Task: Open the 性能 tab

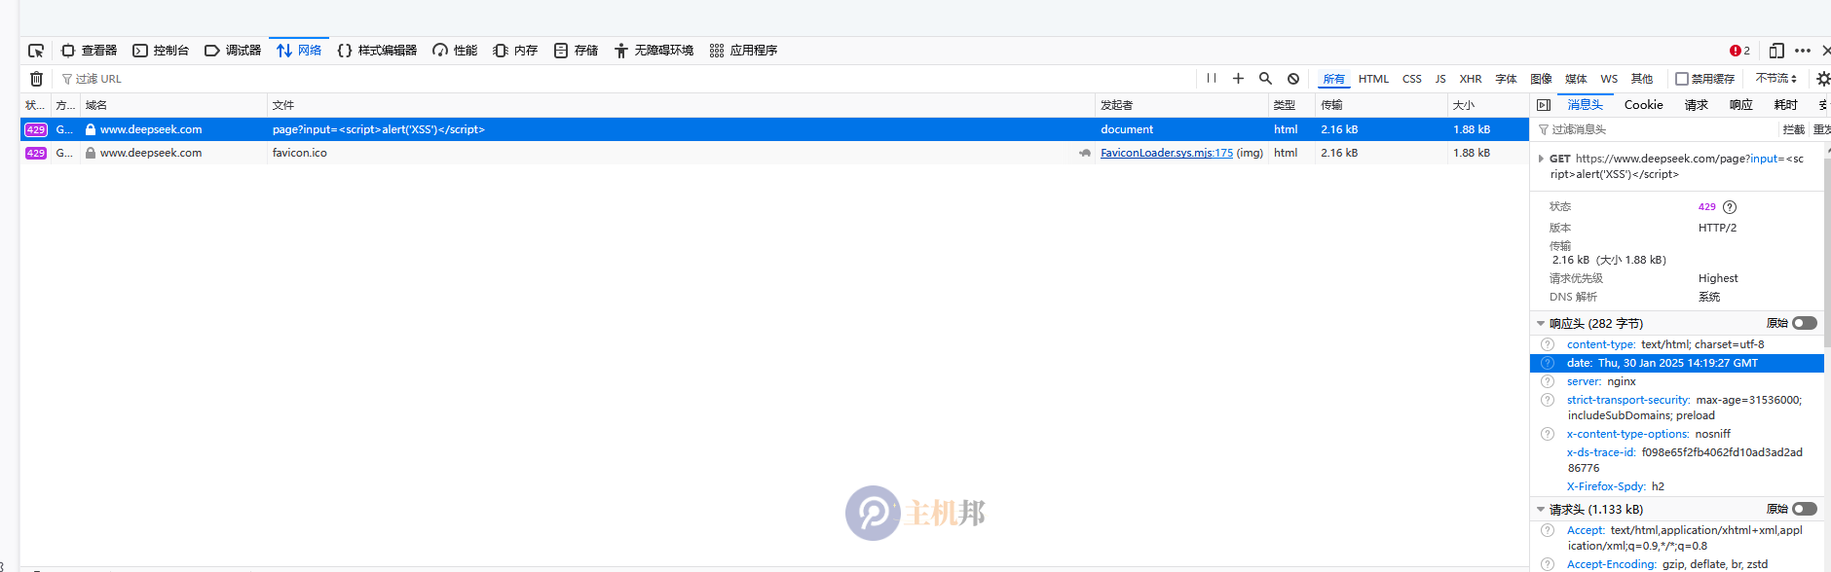Action: click(455, 51)
